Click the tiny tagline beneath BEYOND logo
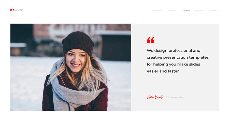229x128 pixels. click(17, 12)
